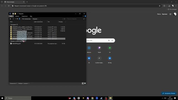Expand the Explorer ribbon with chevron
Viewport: 178px width, 100px height.
(x=83, y=16)
